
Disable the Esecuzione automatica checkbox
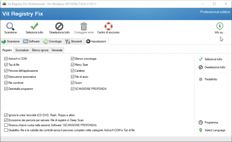[6, 77]
